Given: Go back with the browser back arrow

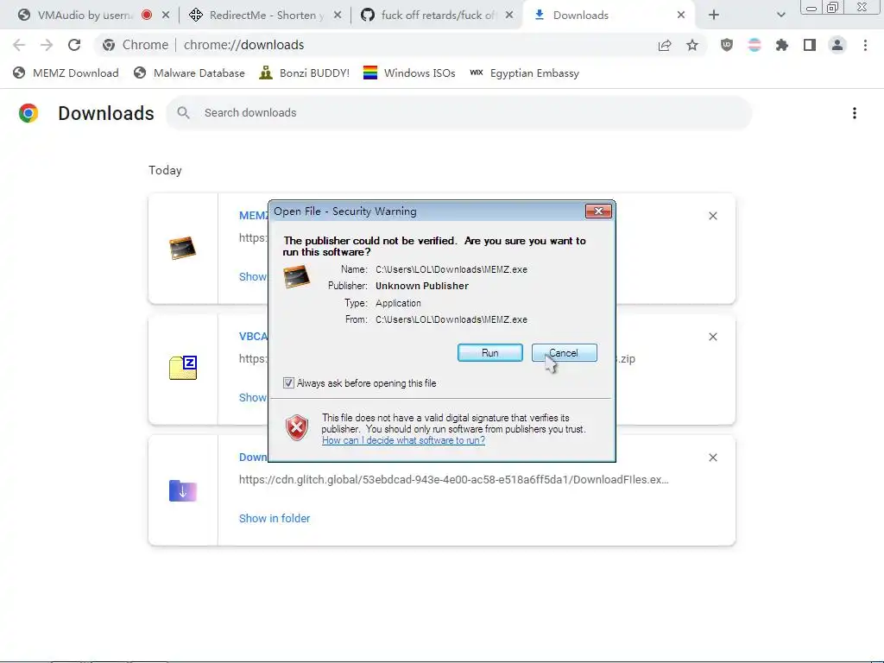Looking at the screenshot, I should pyautogui.click(x=19, y=45).
